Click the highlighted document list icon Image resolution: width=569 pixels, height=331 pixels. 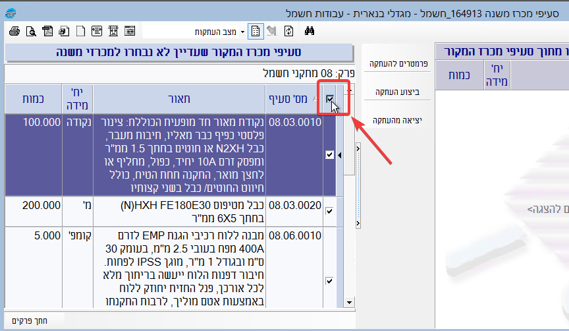(256, 31)
